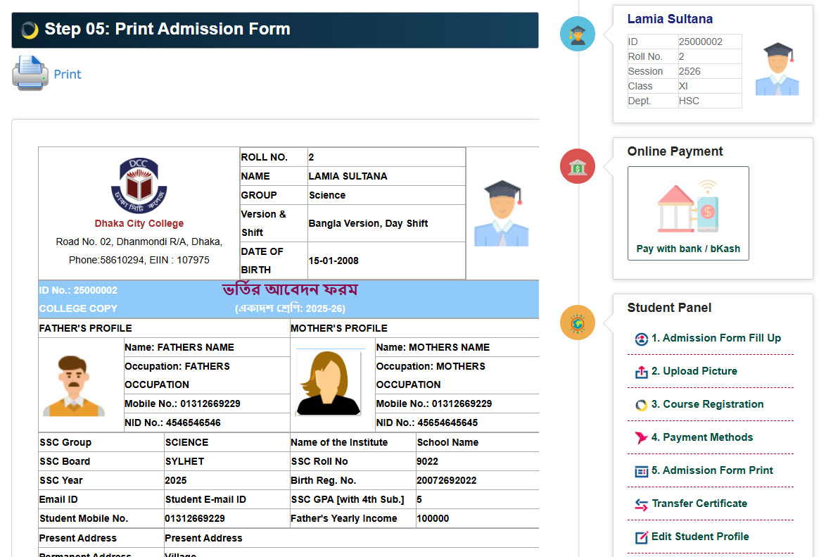
Task: Click Edit Student Profile
Action: [x=699, y=537]
